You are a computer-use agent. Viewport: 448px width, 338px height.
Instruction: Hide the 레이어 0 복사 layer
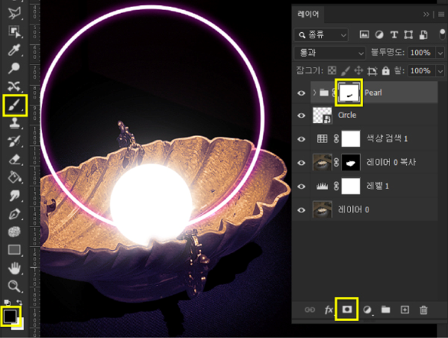pyautogui.click(x=301, y=163)
